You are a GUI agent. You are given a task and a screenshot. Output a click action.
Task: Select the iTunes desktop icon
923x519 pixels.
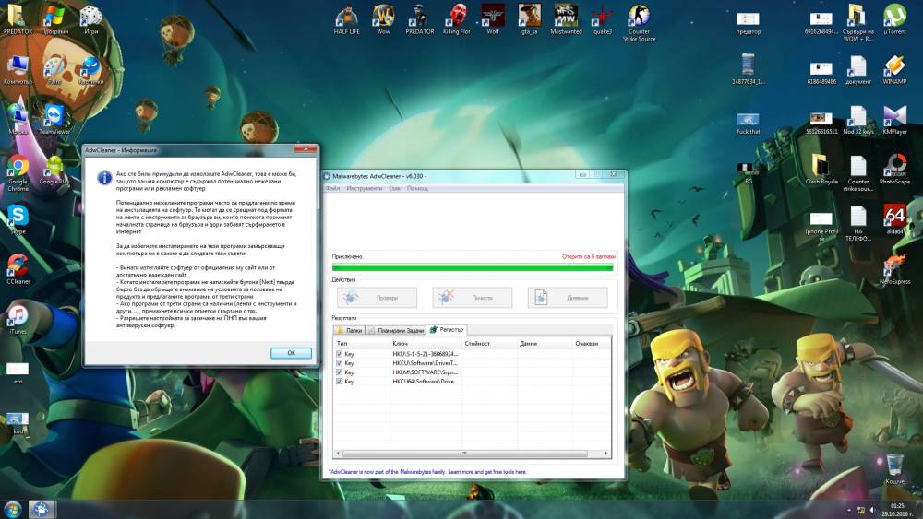[x=18, y=319]
